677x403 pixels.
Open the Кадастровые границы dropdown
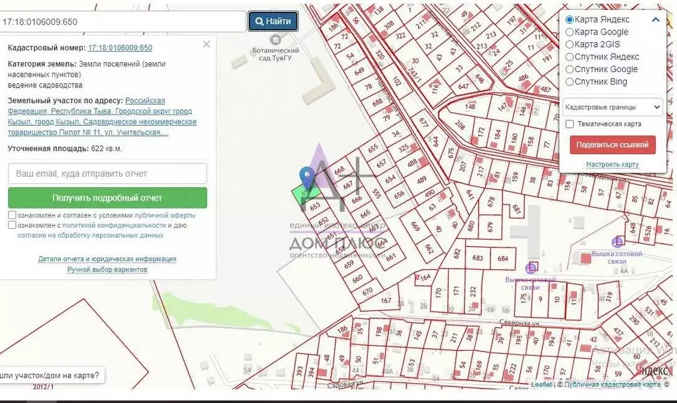(612, 107)
